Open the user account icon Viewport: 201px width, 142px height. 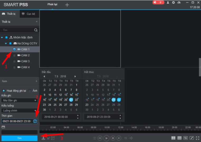[168, 2]
